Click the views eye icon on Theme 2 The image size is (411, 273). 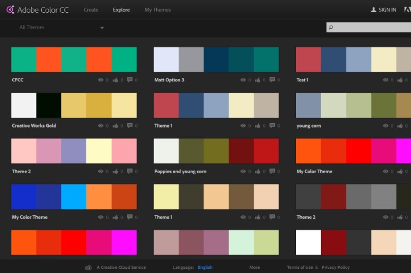click(x=101, y=172)
